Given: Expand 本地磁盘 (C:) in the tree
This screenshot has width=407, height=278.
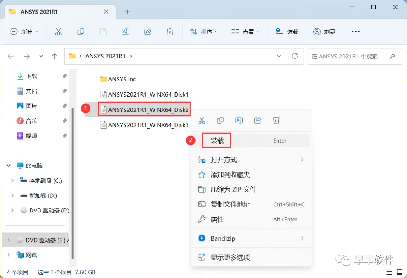Looking at the screenshot, I should tap(12, 180).
